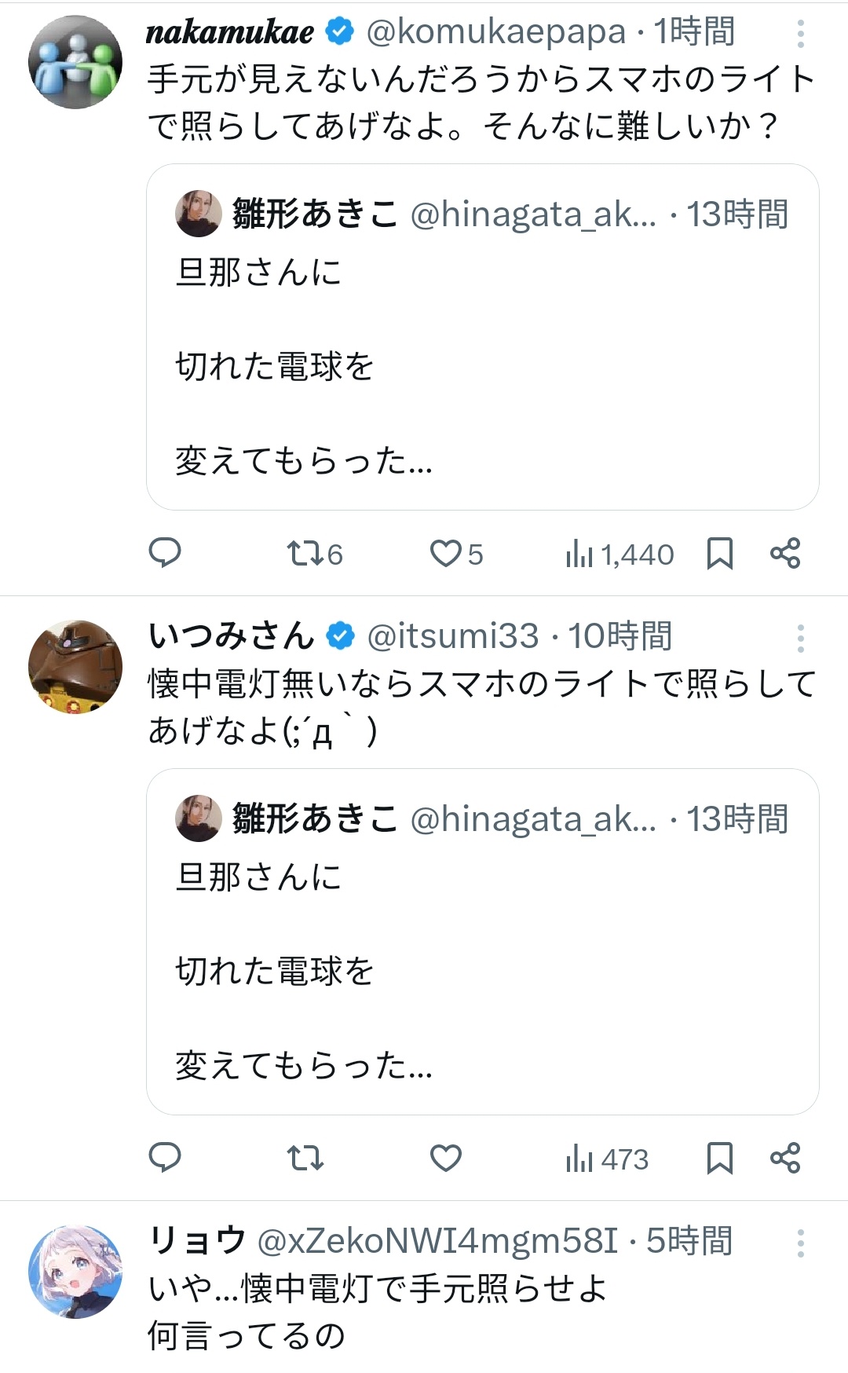Retweet nakamukae's post with 6 retweets
This screenshot has height=1373, width=848.
click(x=305, y=554)
